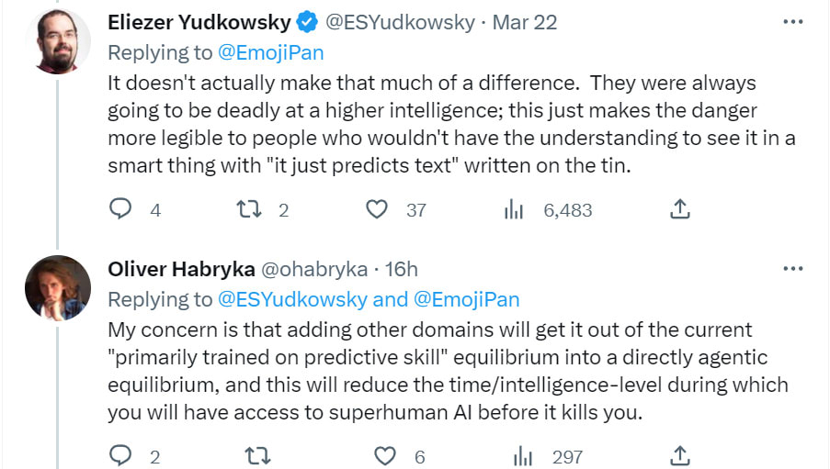This screenshot has height=469, width=830.
Task: Open more options on Eliezer's tweet
Action: point(792,22)
